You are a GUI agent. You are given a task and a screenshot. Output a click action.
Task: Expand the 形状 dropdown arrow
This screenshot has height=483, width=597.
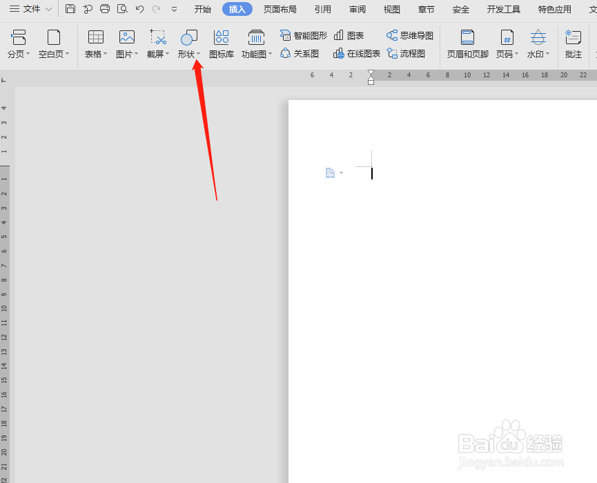[x=198, y=54]
